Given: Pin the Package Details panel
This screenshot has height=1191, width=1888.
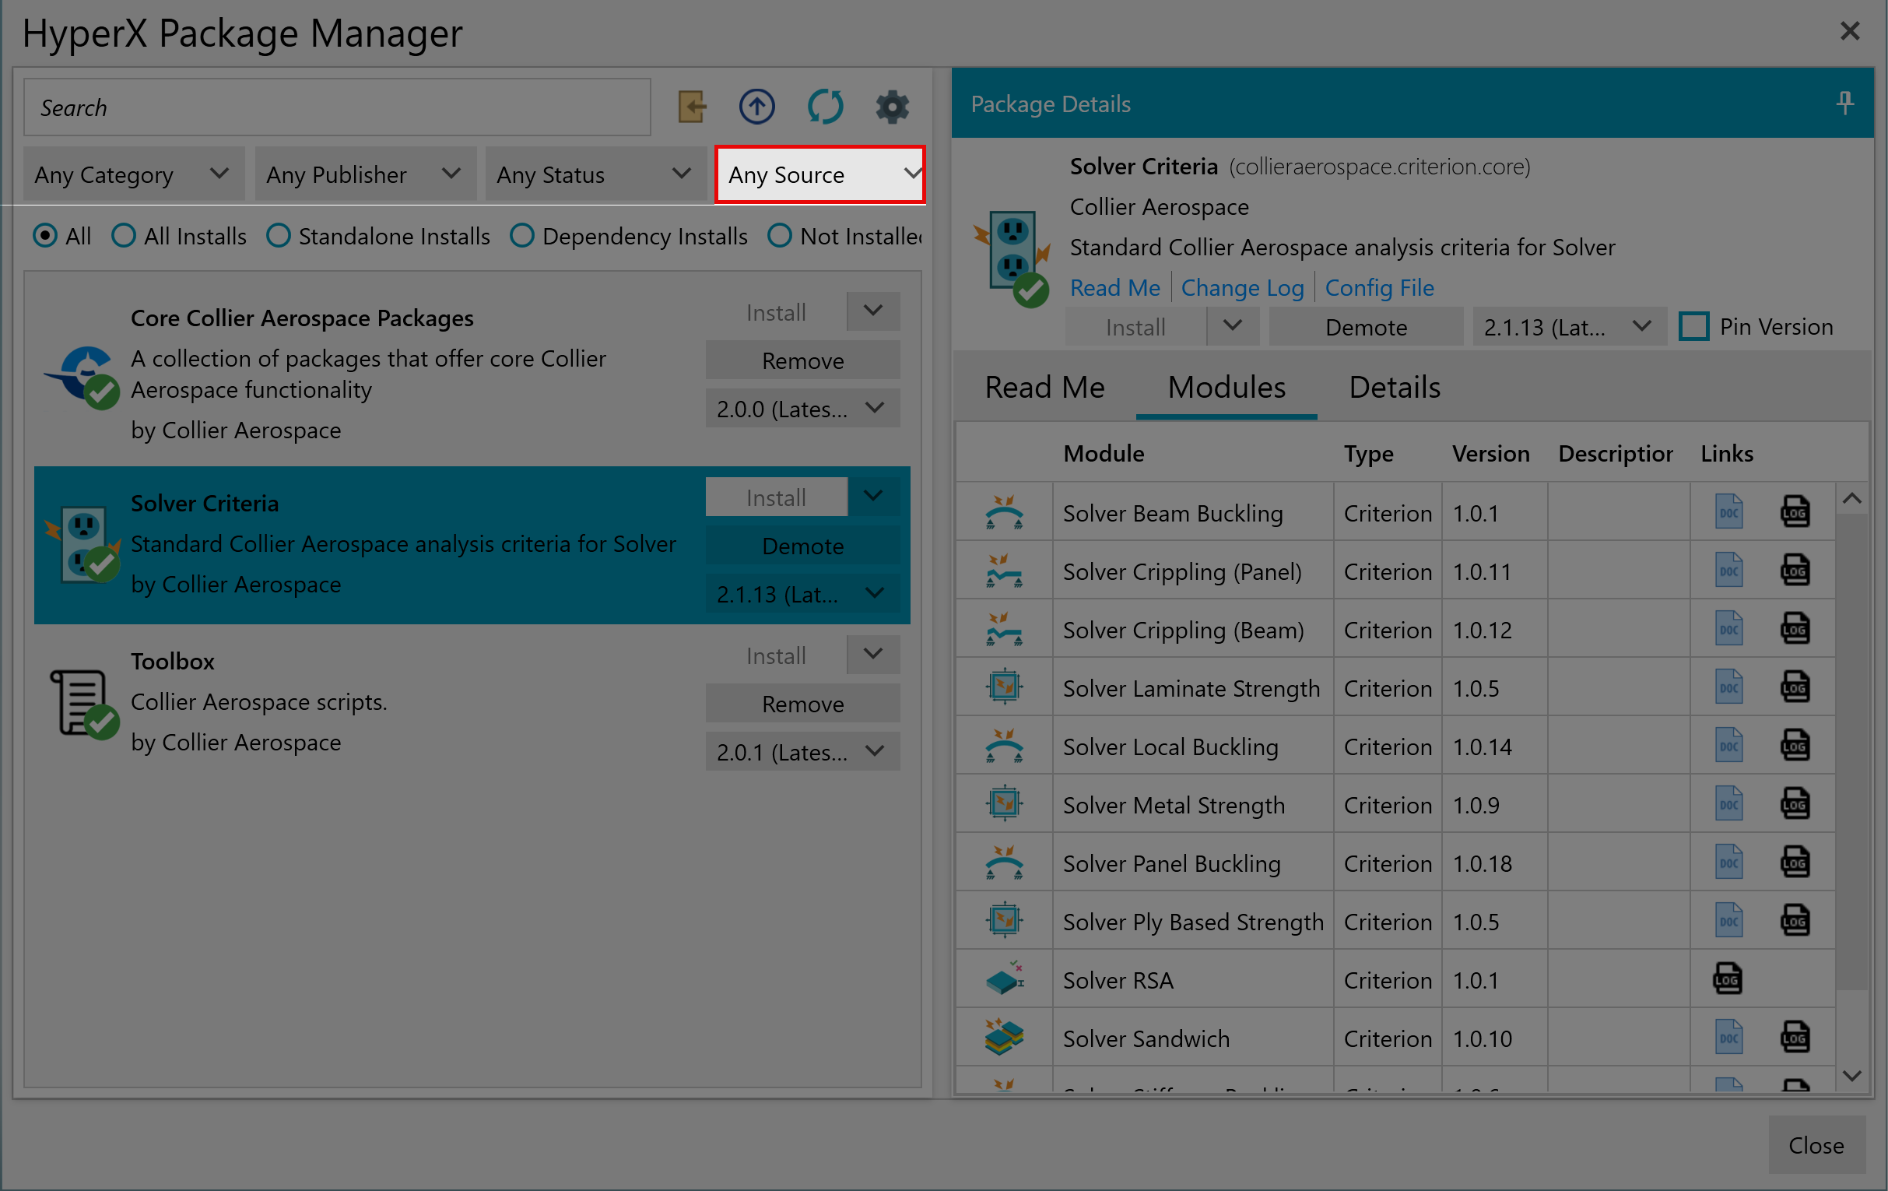Looking at the screenshot, I should pyautogui.click(x=1844, y=103).
